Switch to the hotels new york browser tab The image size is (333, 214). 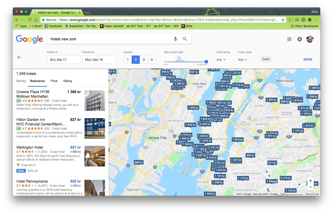coord(57,12)
